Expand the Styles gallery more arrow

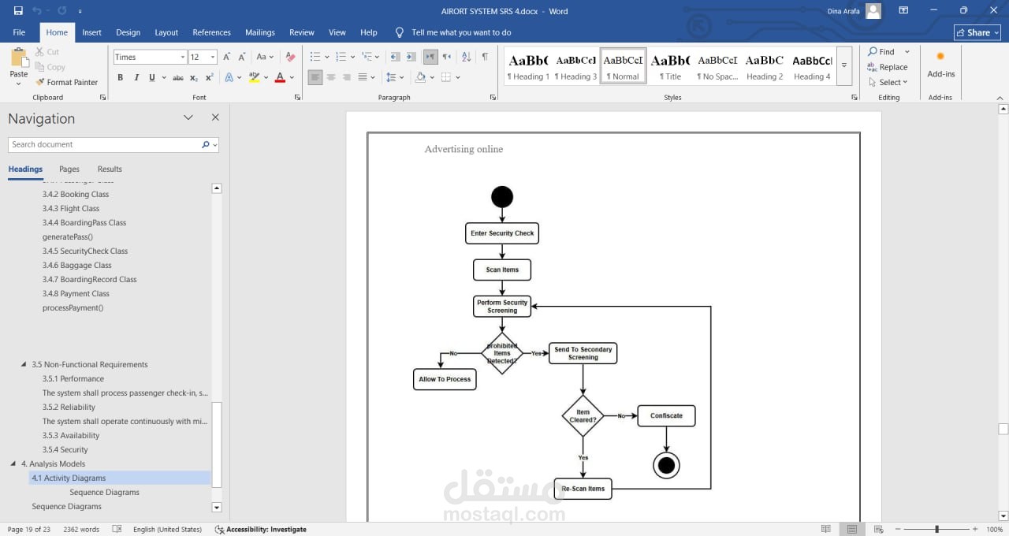[844, 65]
